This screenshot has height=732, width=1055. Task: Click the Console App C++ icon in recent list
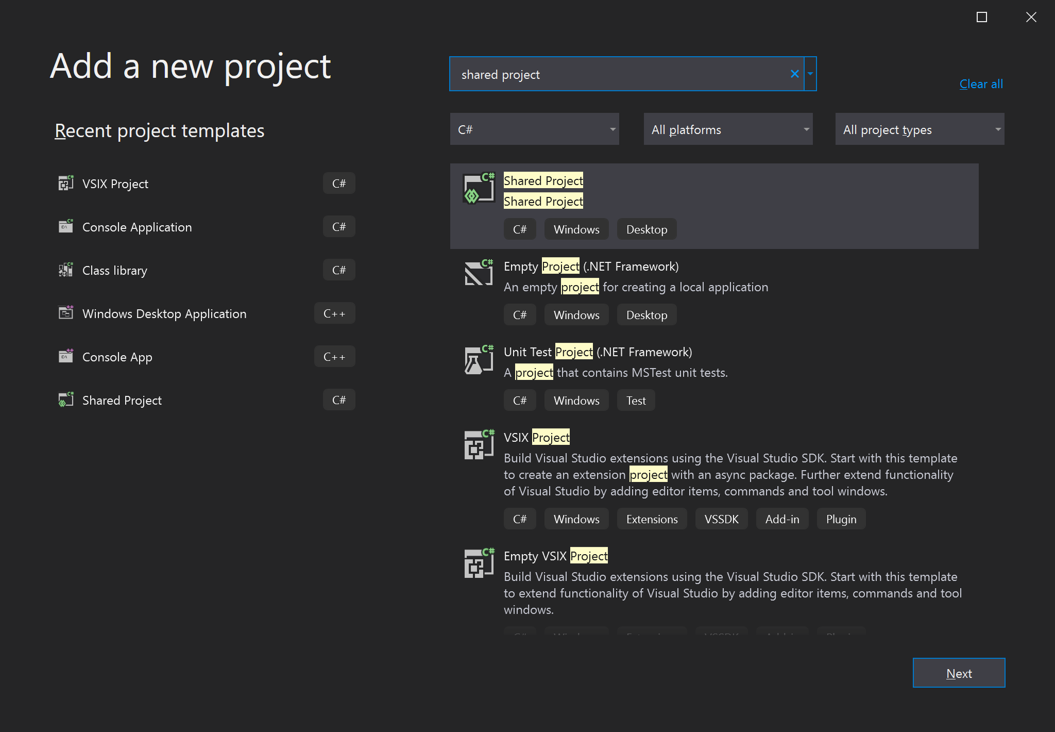(x=66, y=356)
